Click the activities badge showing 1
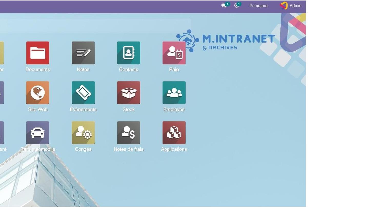 coord(239,4)
